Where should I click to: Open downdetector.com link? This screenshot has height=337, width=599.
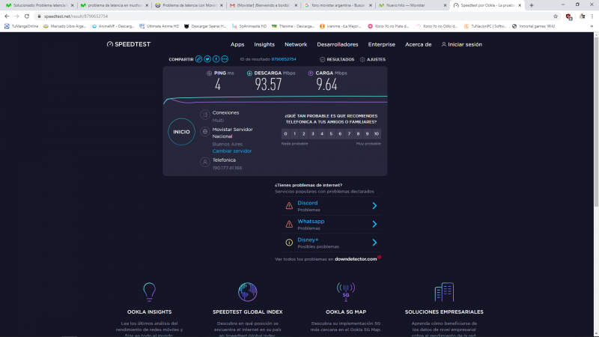pyautogui.click(x=356, y=259)
